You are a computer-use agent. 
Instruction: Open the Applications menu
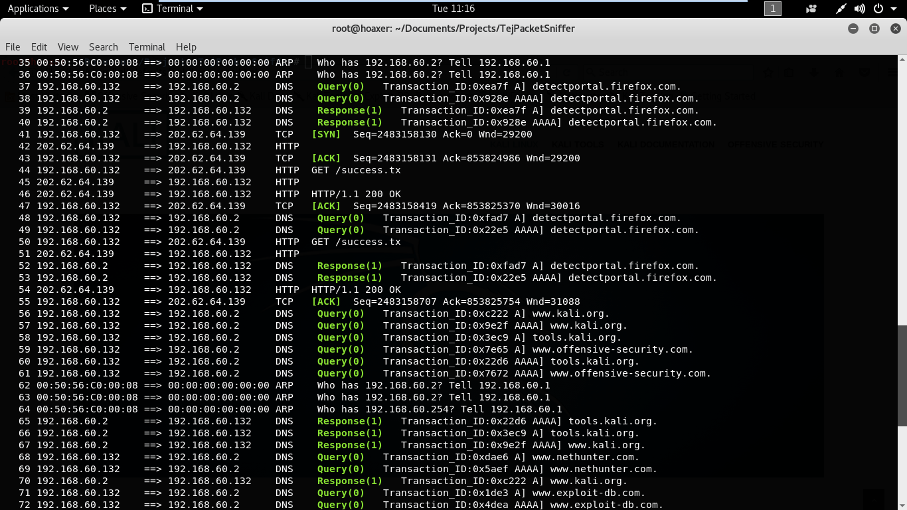(33, 9)
